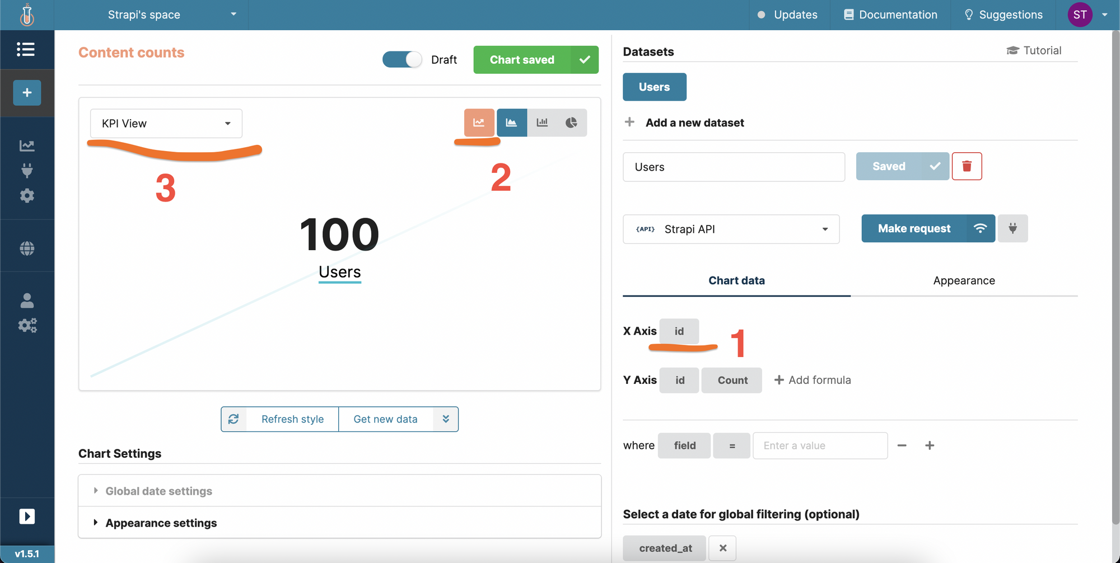Click the Refresh style button

click(292, 419)
